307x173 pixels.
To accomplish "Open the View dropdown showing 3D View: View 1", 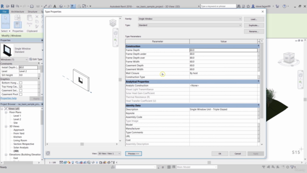I will pyautogui.click(x=109, y=153).
